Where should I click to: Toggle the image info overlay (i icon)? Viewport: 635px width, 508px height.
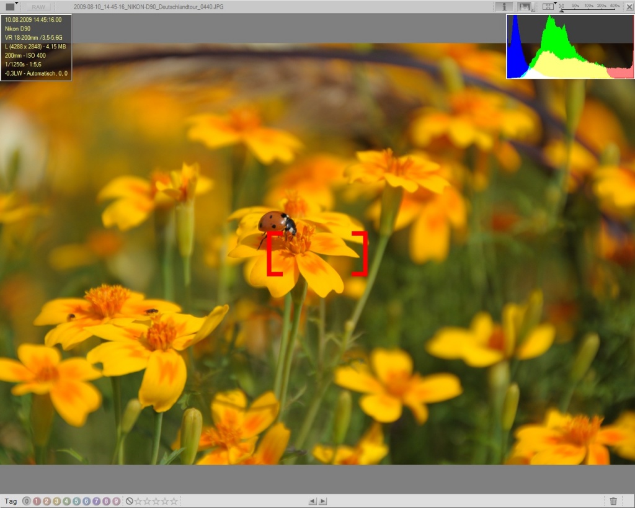point(504,6)
